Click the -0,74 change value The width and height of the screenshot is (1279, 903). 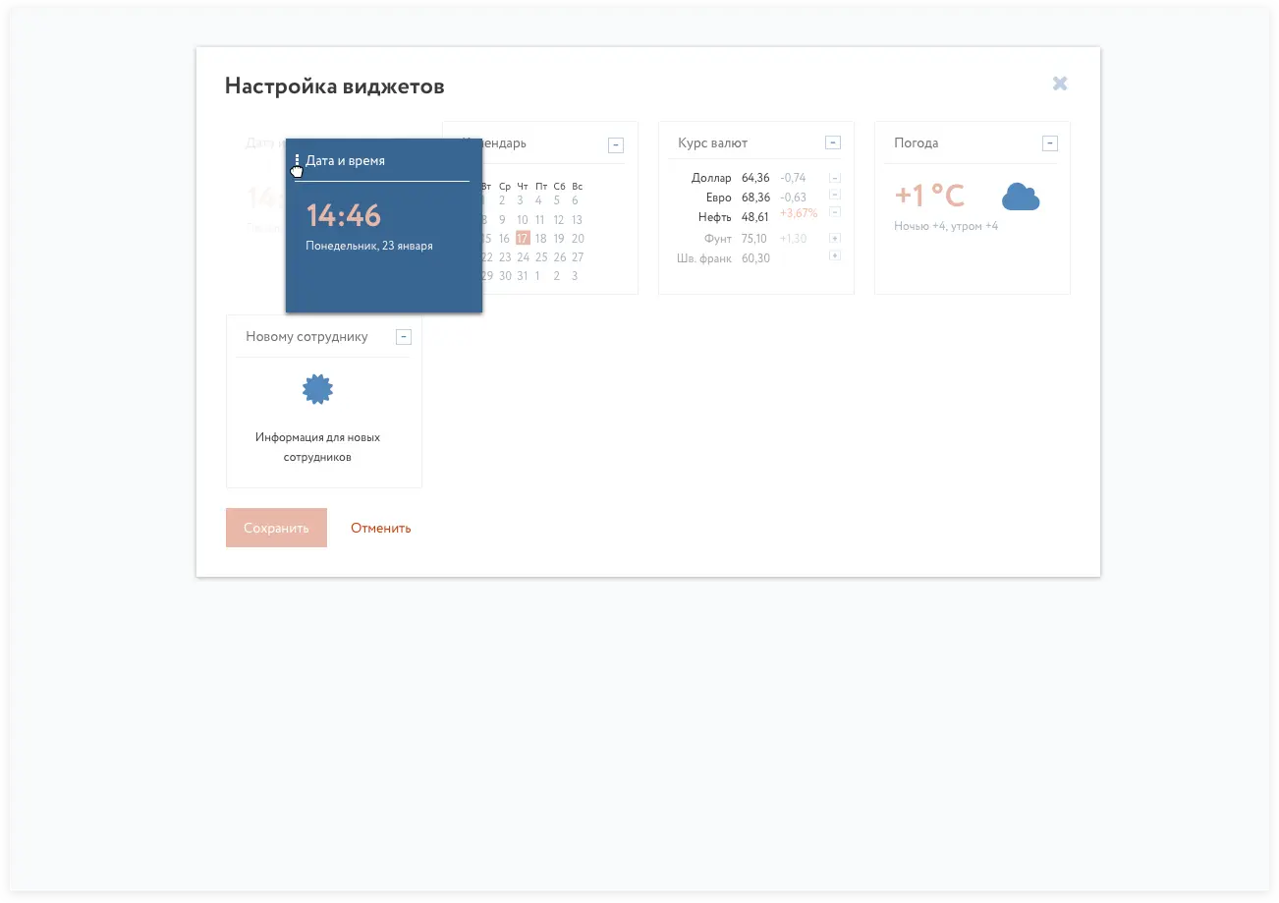coord(793,178)
